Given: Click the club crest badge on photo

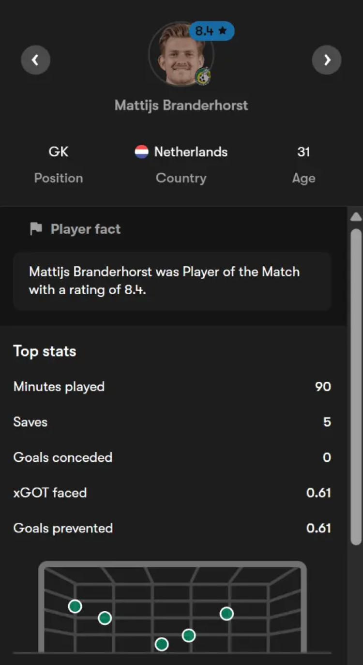Looking at the screenshot, I should pos(203,76).
